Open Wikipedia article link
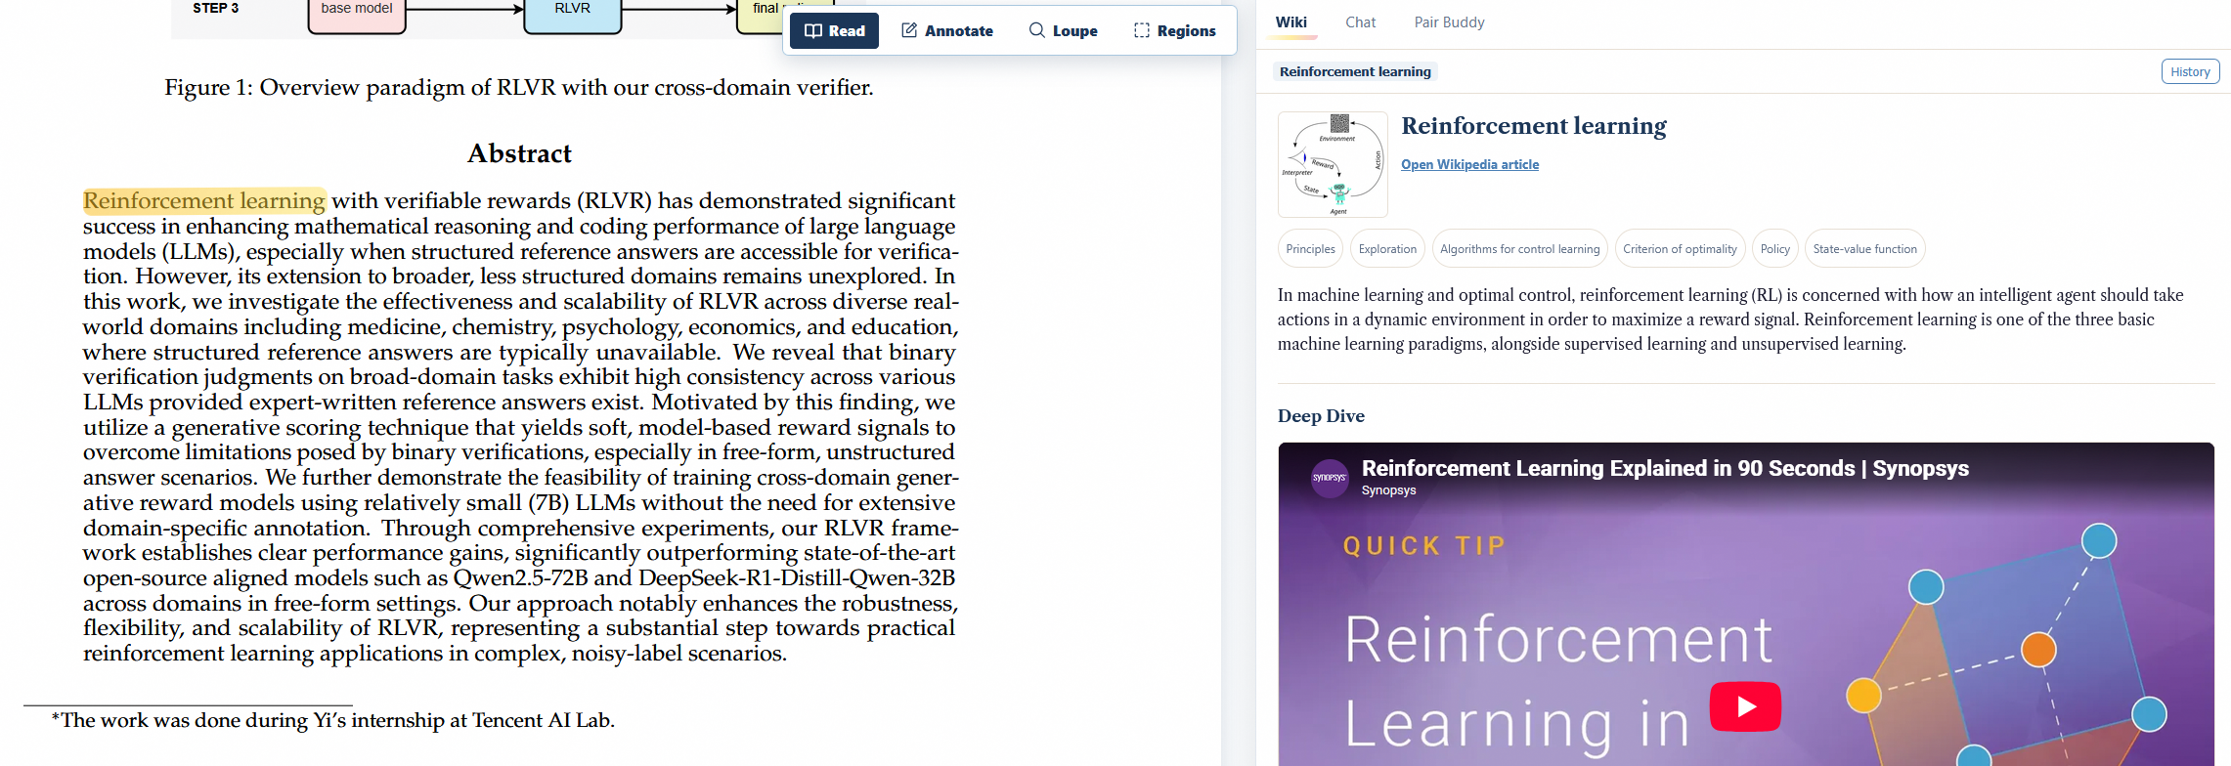 (1469, 164)
